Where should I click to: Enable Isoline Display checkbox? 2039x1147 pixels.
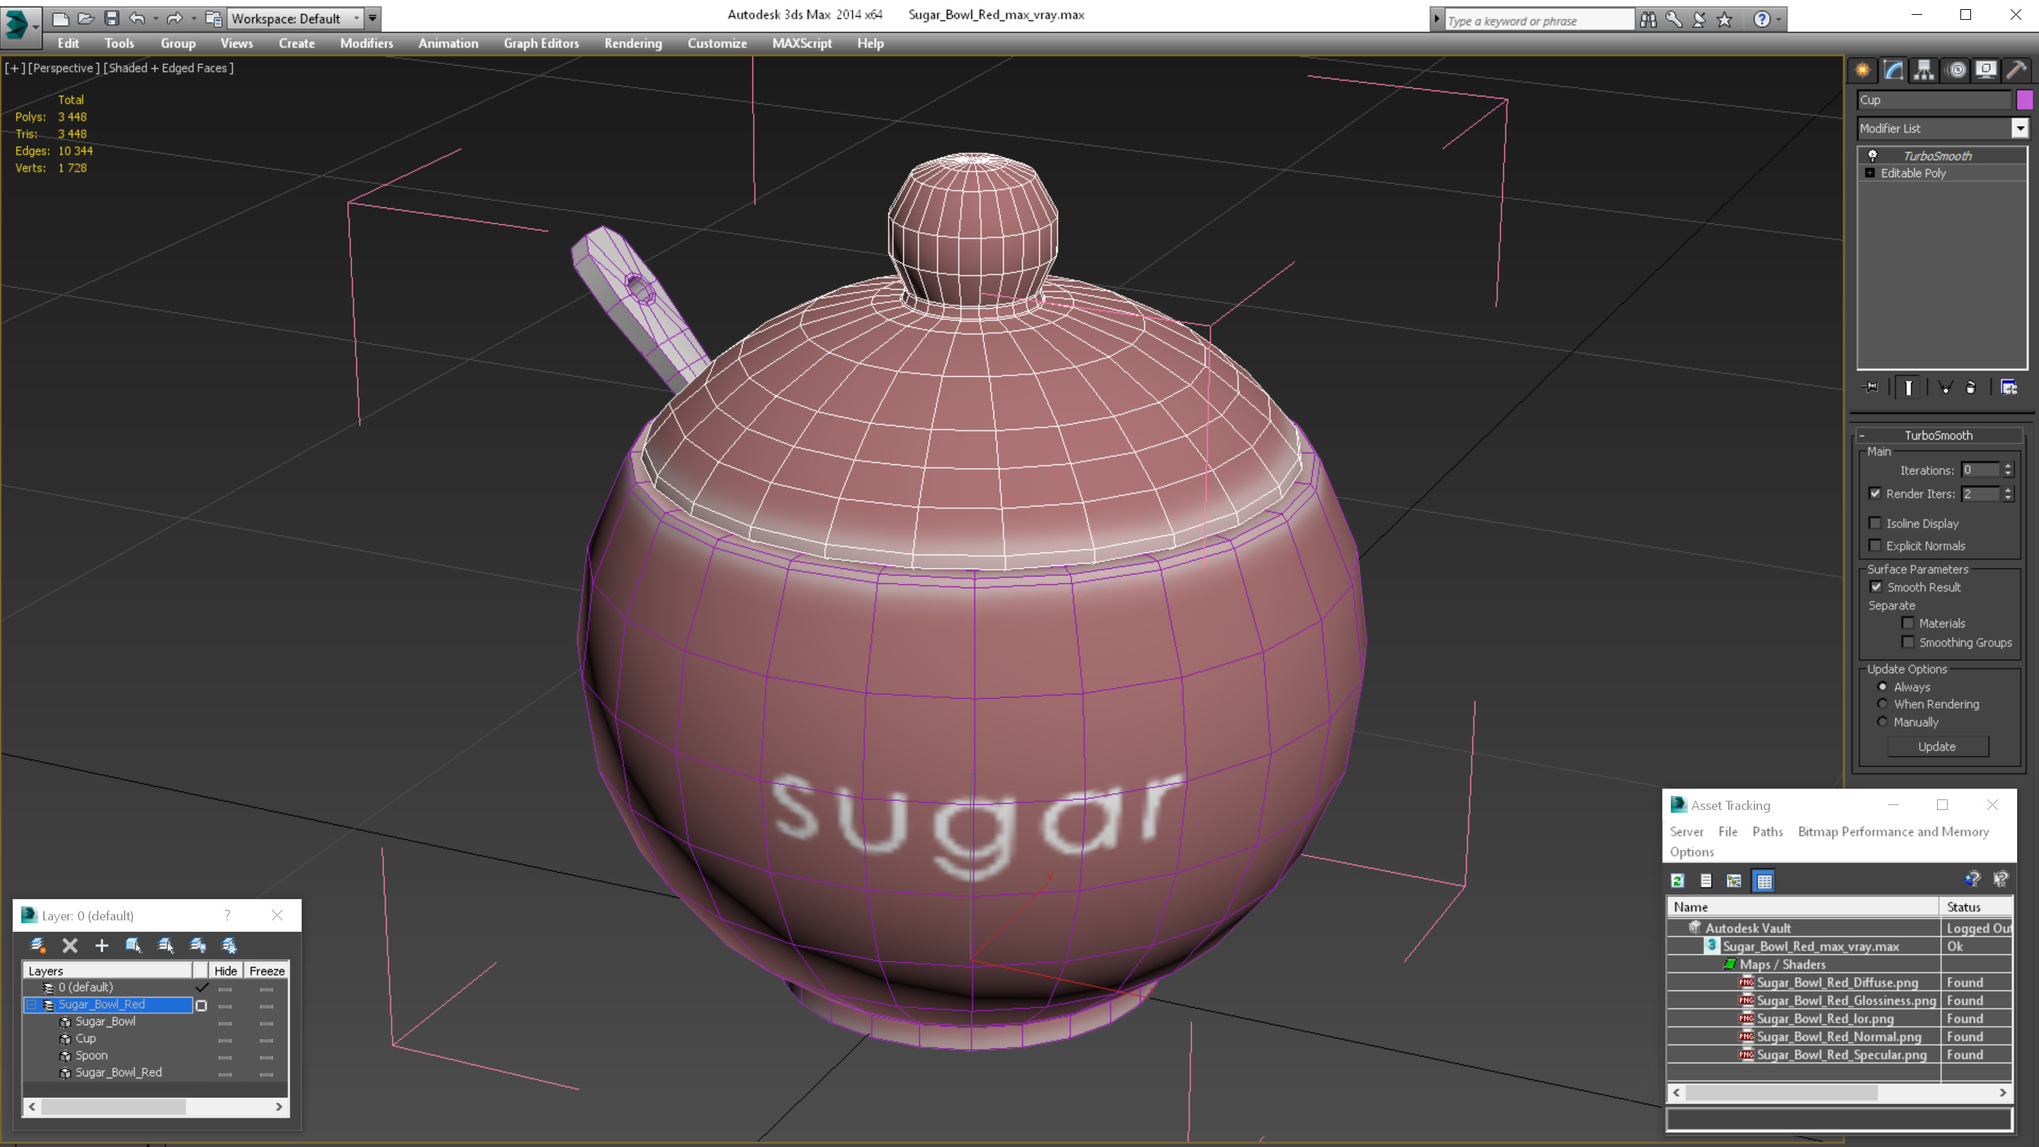1875,523
